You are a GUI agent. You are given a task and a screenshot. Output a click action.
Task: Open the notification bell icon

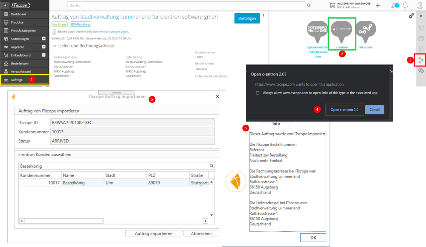point(405,5)
